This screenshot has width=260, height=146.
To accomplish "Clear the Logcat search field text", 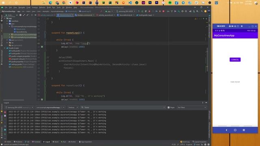I will pyautogui.click(x=164, y=107).
